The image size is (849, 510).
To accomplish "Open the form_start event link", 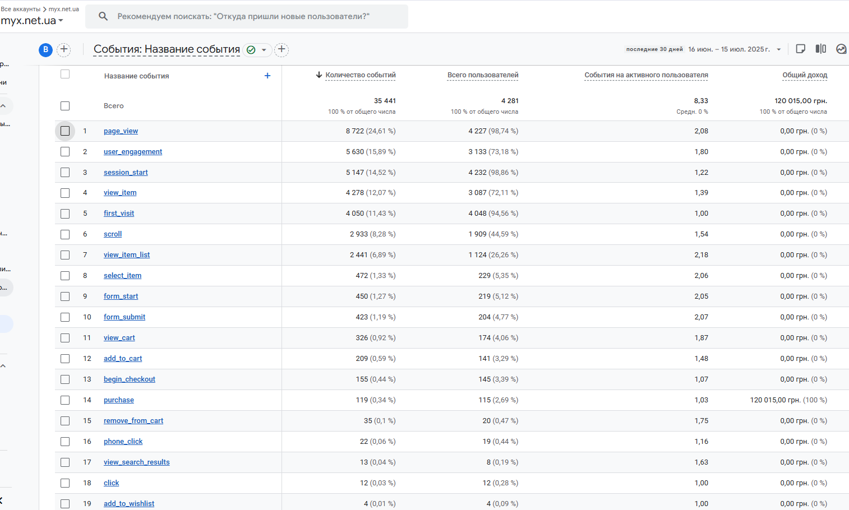I will (121, 296).
